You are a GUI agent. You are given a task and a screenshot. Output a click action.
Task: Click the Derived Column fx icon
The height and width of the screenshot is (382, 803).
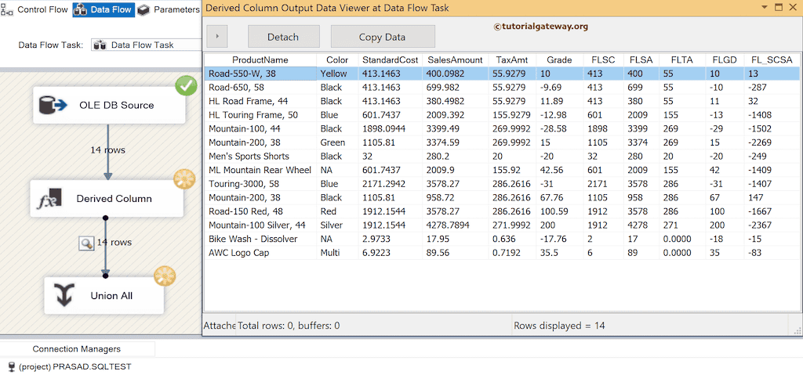50,199
